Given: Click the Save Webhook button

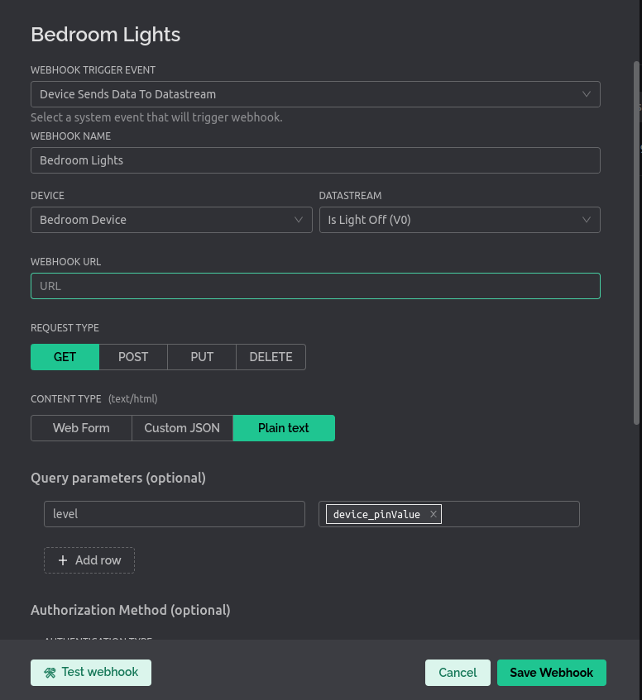Looking at the screenshot, I should (551, 673).
